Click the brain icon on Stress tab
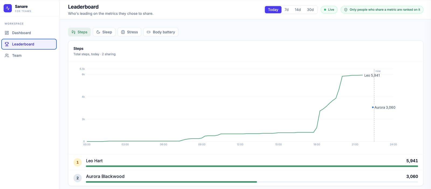Image resolution: width=431 pixels, height=189 pixels. [x=123, y=32]
